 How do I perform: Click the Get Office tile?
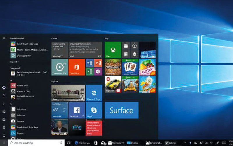77,67
